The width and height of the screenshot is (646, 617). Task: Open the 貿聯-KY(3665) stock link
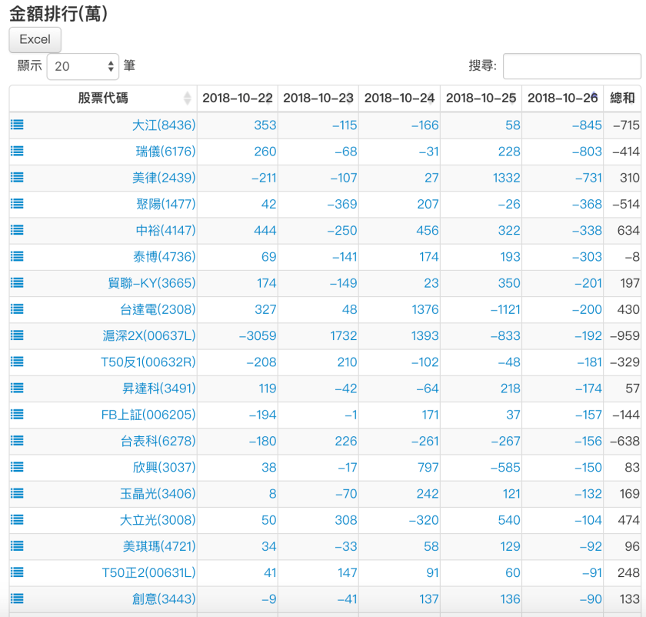(156, 283)
